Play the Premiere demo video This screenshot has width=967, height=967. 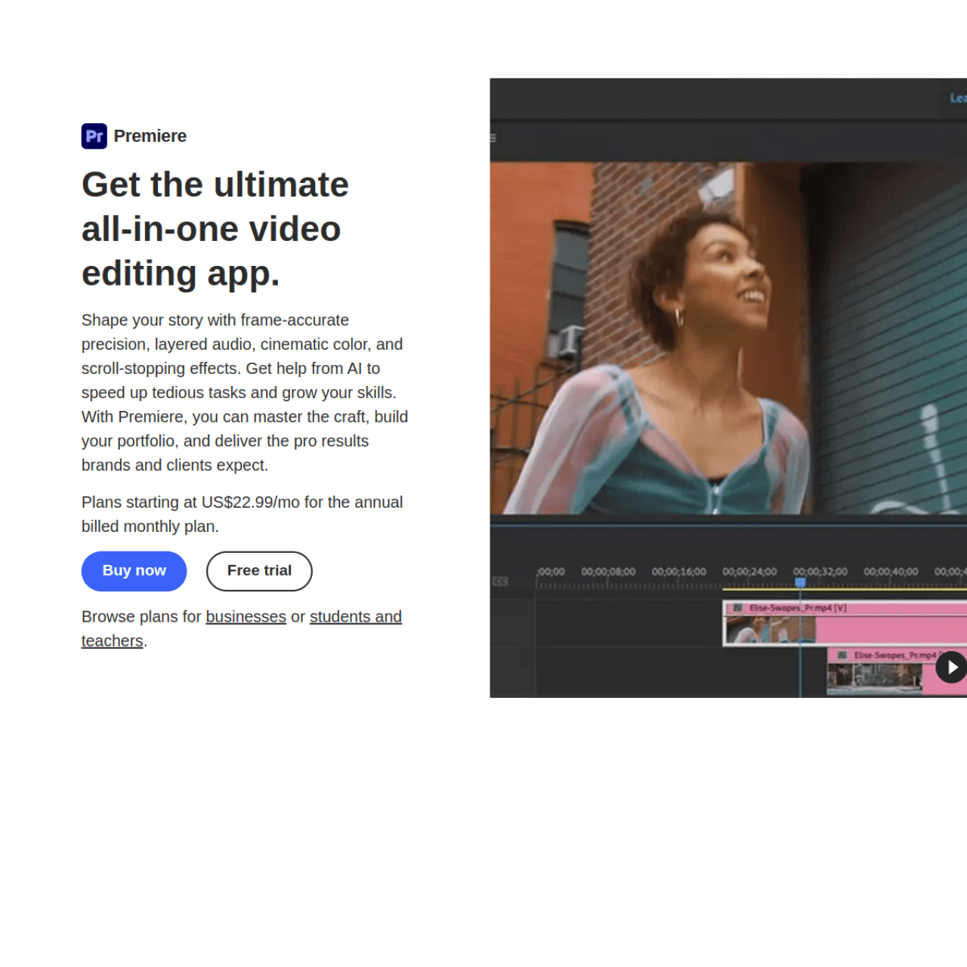[952, 667]
